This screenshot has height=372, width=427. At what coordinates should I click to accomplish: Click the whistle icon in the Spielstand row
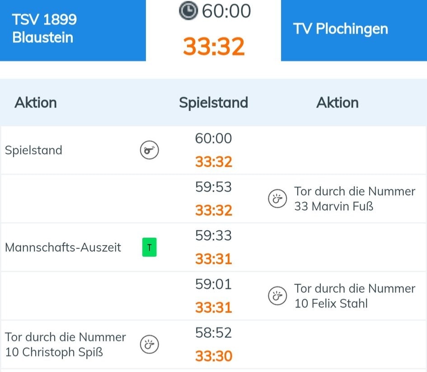149,151
